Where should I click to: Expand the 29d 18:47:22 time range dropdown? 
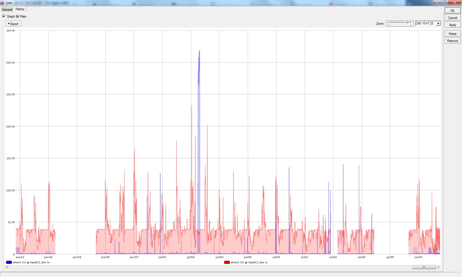[438, 23]
